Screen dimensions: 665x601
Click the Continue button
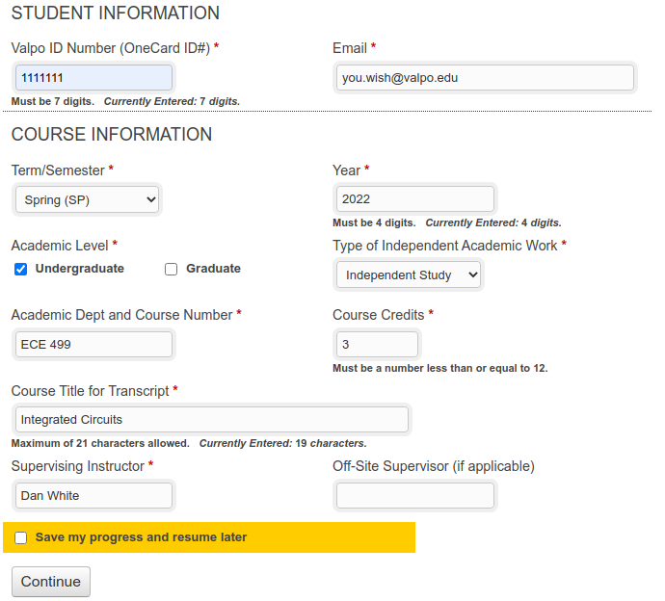(51, 582)
